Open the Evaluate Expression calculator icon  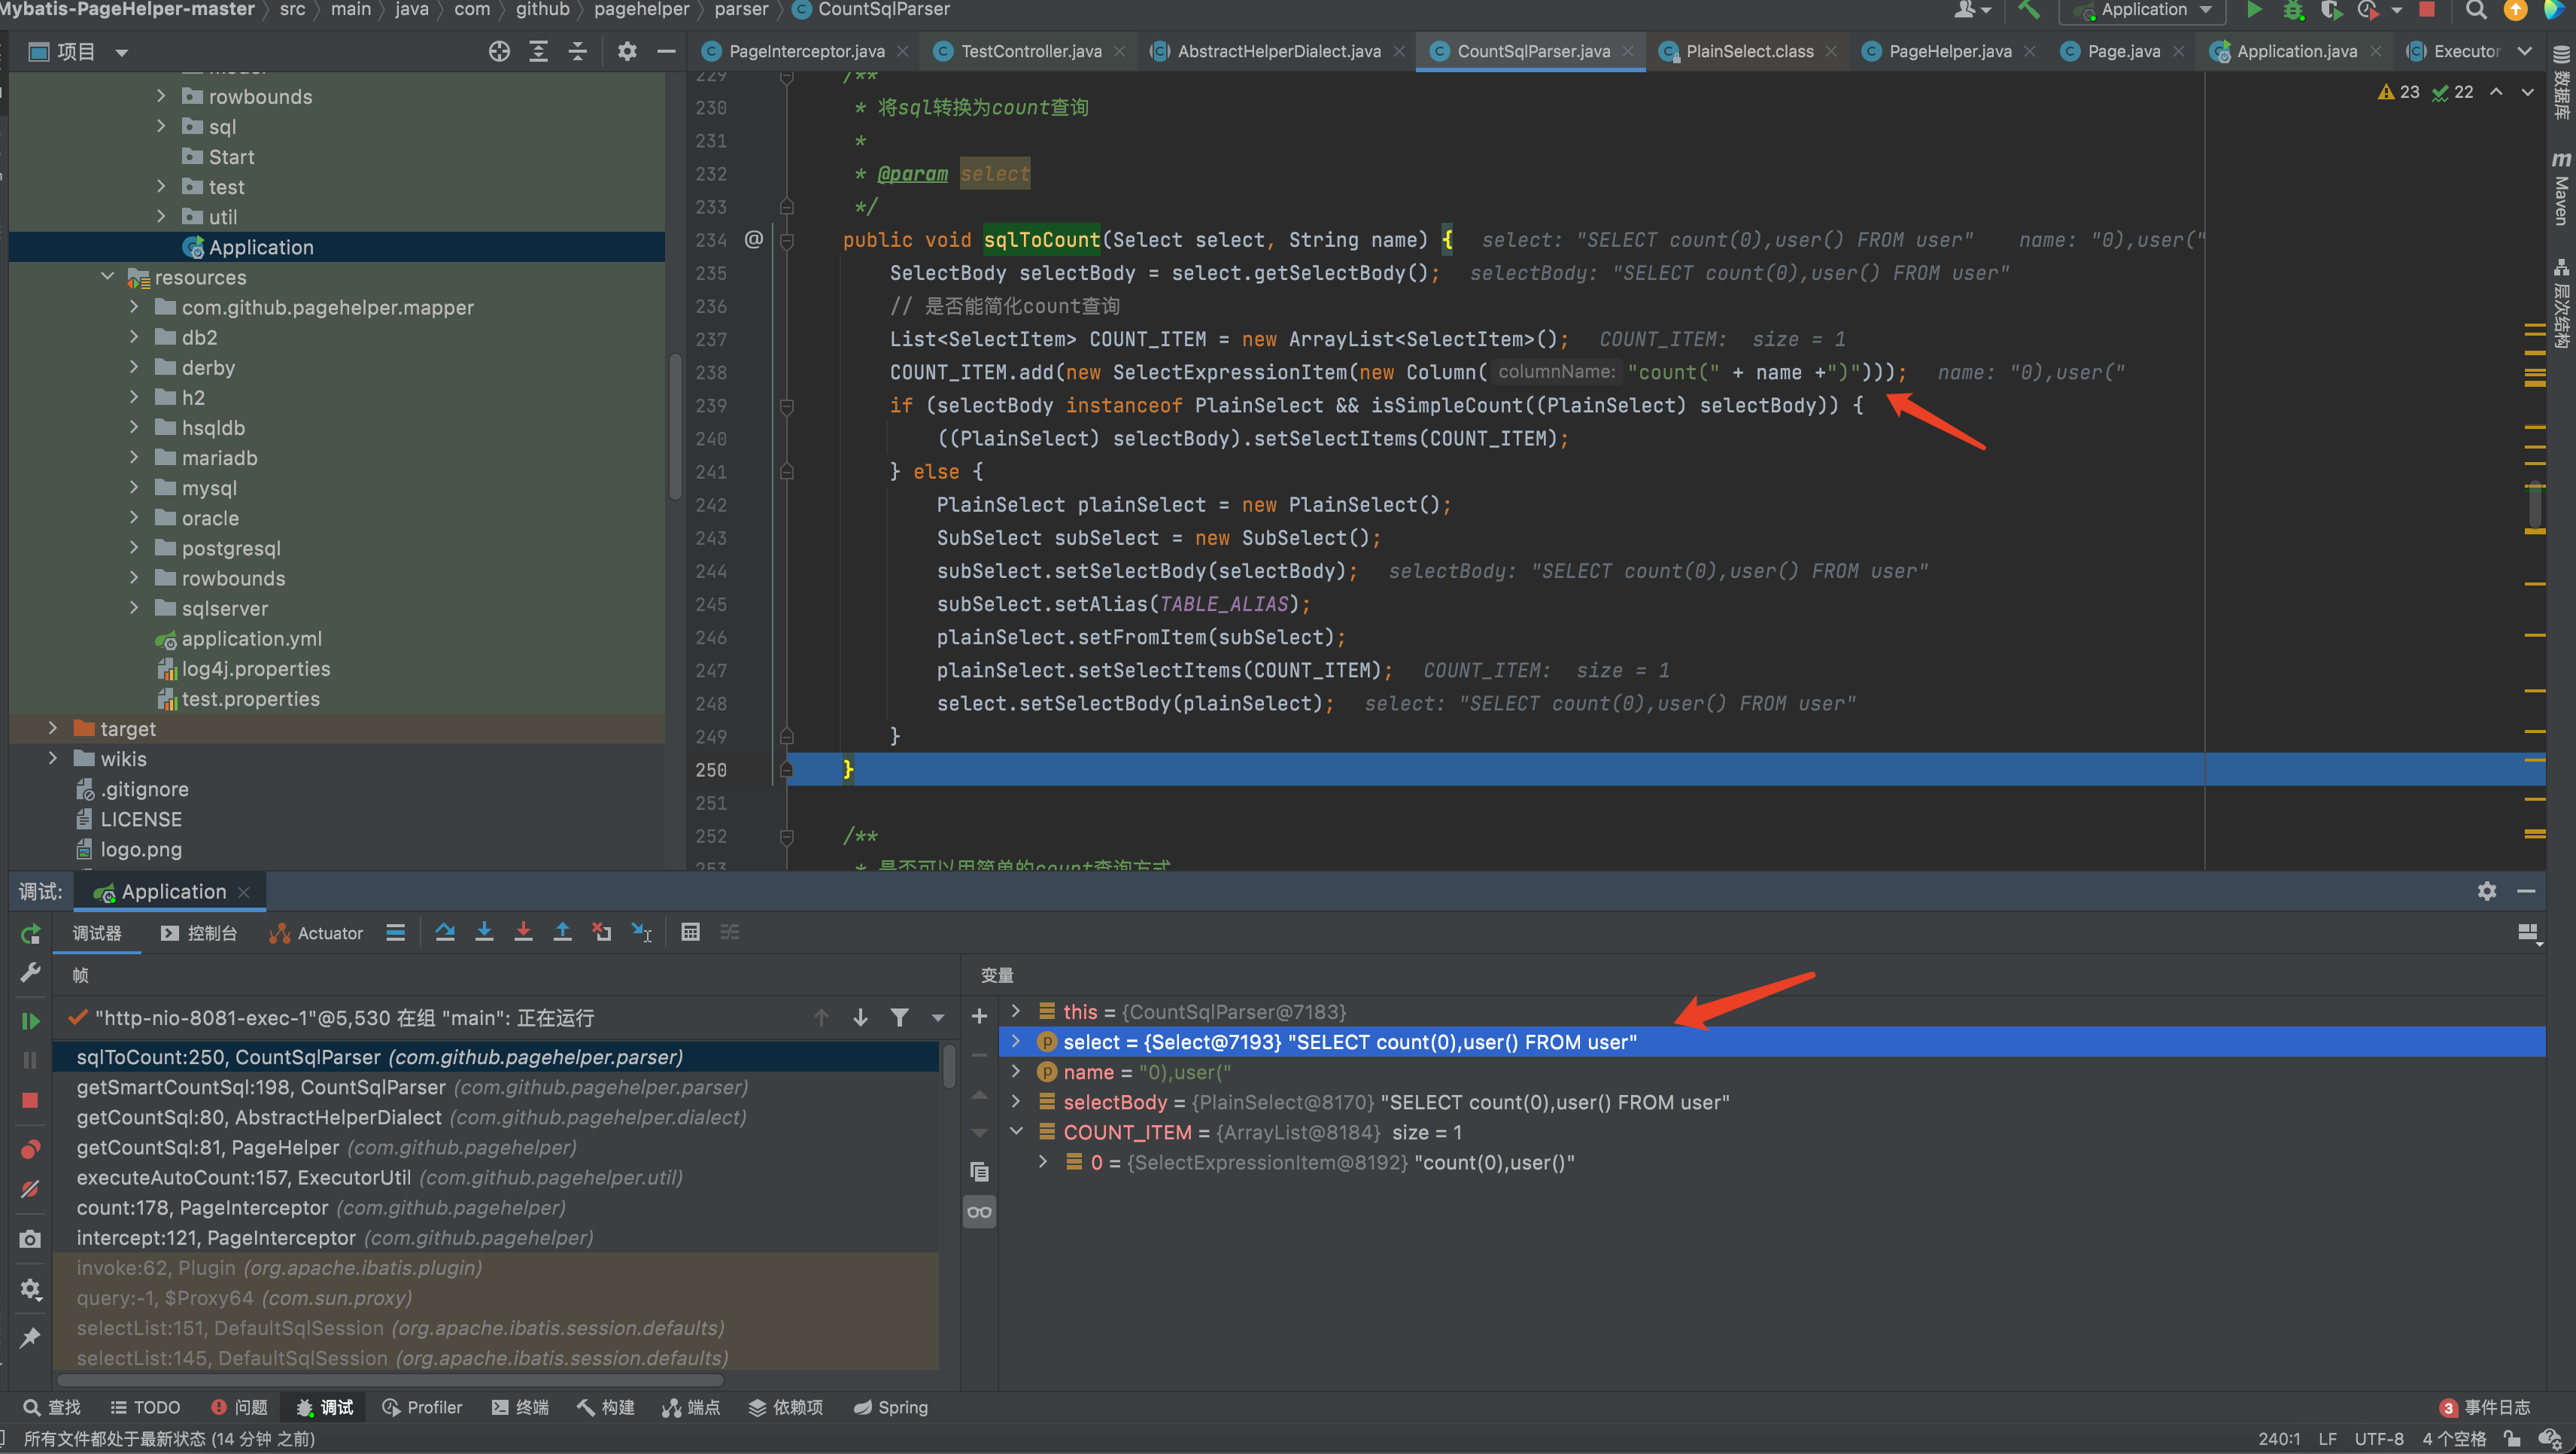click(690, 932)
